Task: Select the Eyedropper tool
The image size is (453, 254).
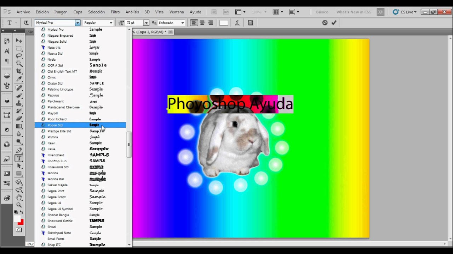Action: pos(19,79)
